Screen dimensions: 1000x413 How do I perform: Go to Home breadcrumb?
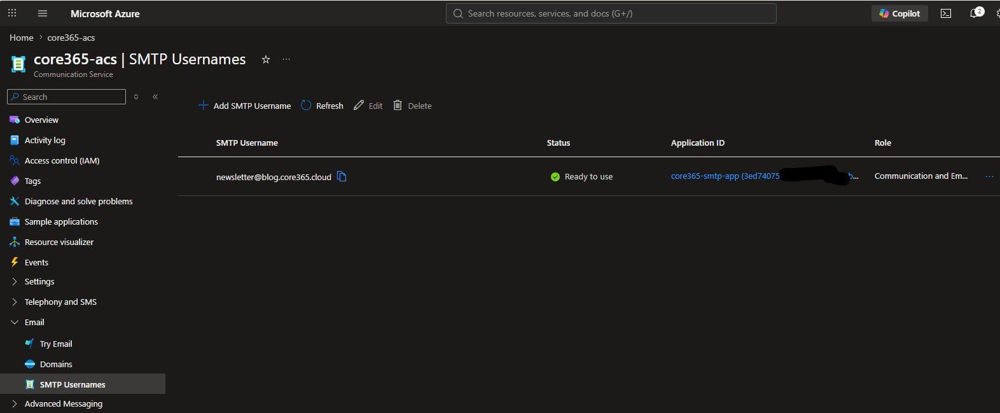click(21, 38)
